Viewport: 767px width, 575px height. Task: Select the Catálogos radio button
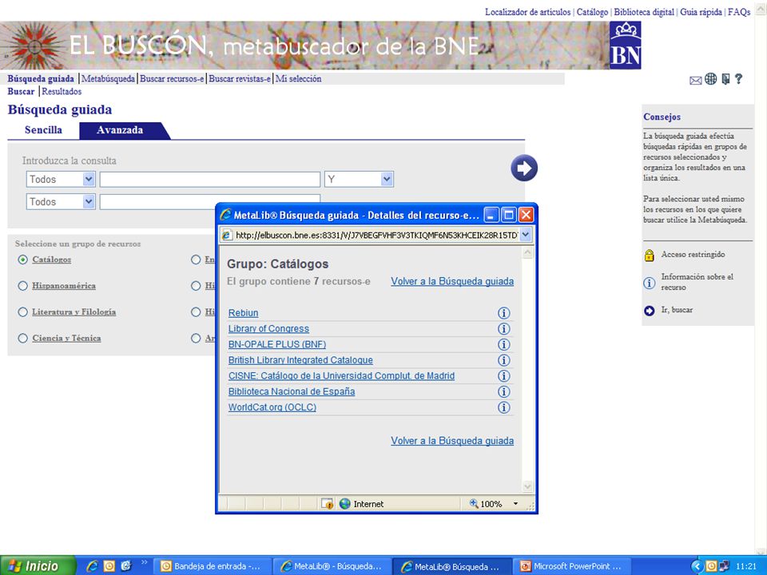click(22, 260)
